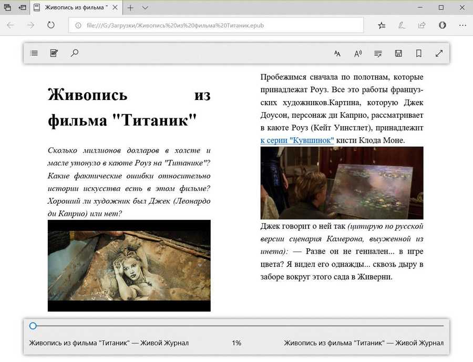This screenshot has height=362, width=473.
Task: Open a new tab
Action: pos(130,8)
